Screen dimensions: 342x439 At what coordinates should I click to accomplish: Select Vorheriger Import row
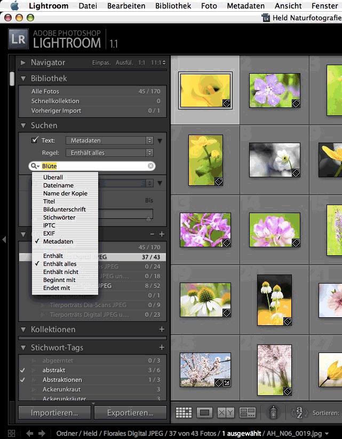92,111
